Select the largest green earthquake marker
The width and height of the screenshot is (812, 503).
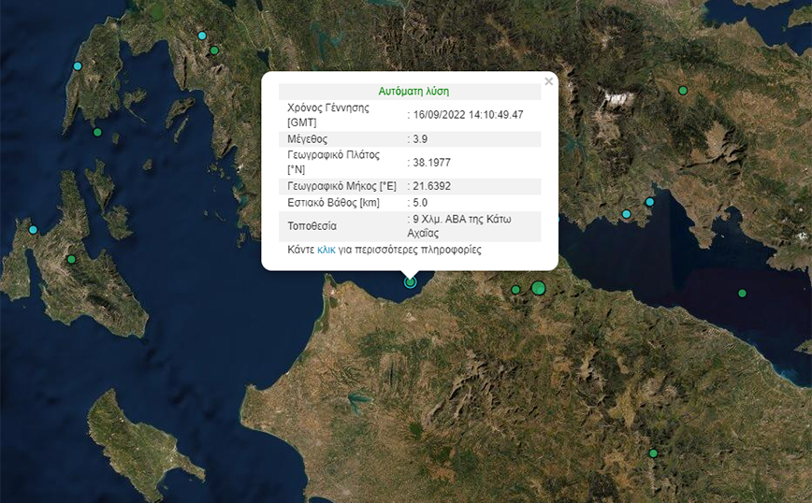538,288
